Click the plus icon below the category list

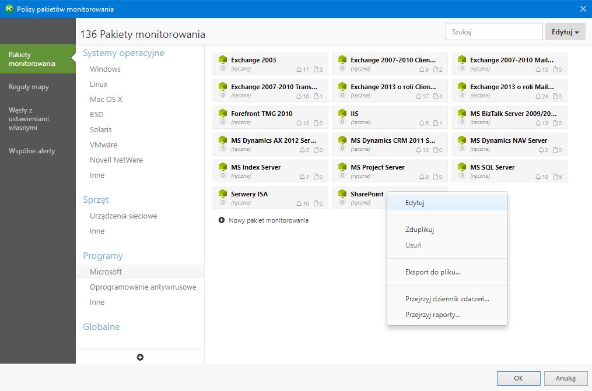point(140,357)
